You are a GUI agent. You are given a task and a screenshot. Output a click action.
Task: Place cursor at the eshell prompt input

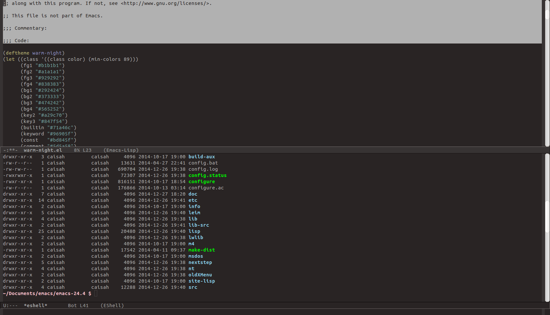pyautogui.click(x=96, y=293)
